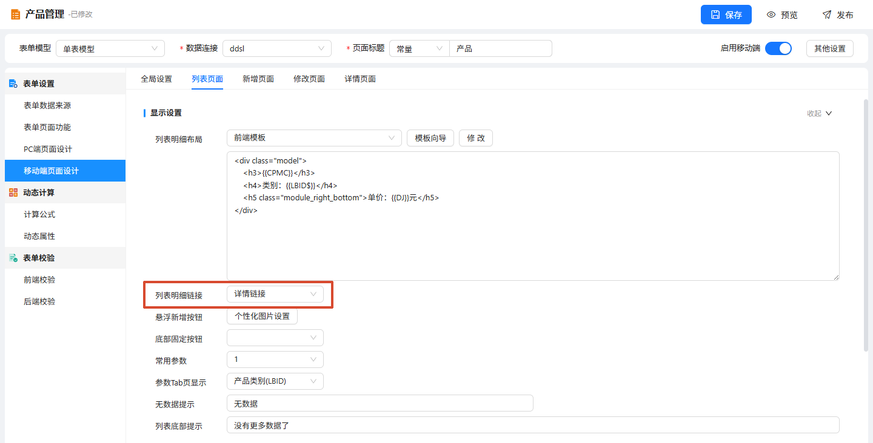Click the 保存 save button
Viewport: 873px width, 443px height.
[x=726, y=15]
